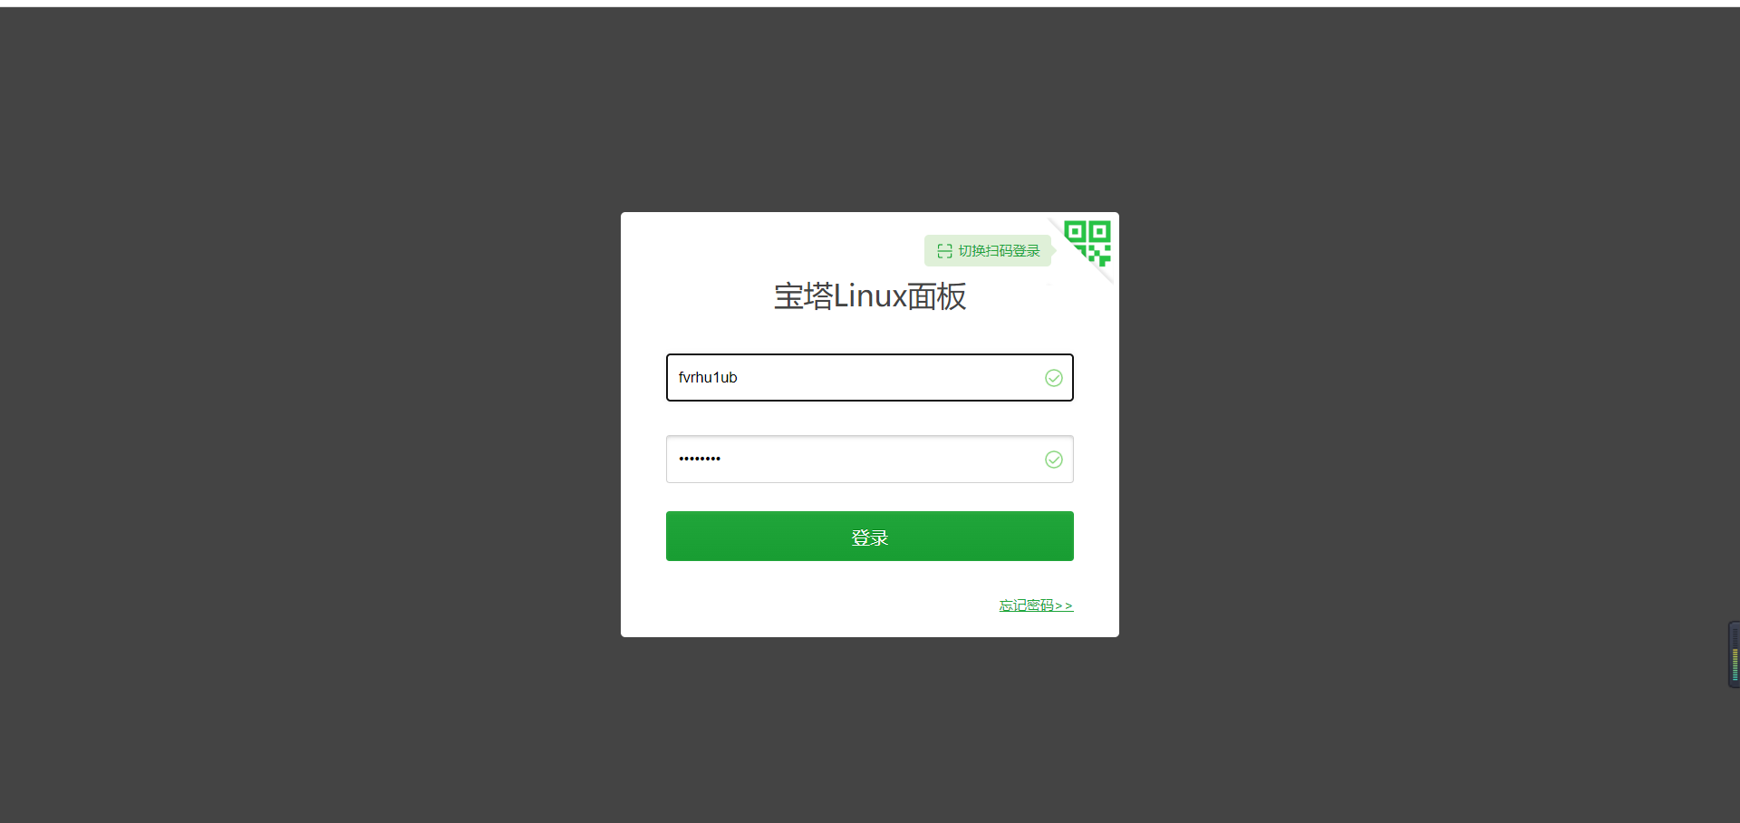Click the fvrhu1ub text inside username box
This screenshot has width=1740, height=823.
(x=708, y=377)
